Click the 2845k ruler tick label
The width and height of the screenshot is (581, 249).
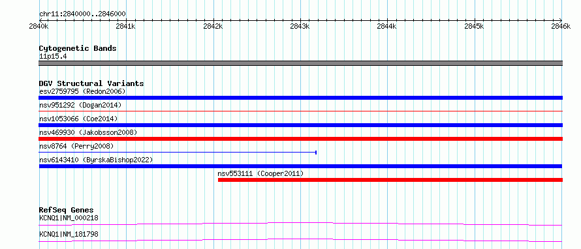tap(475, 26)
